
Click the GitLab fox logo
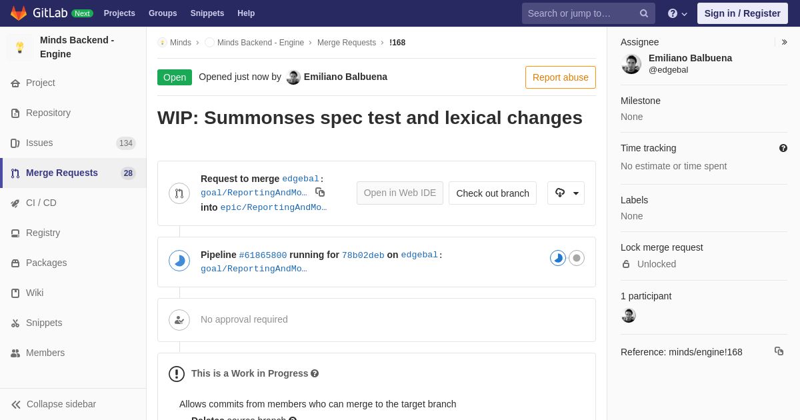(x=19, y=13)
